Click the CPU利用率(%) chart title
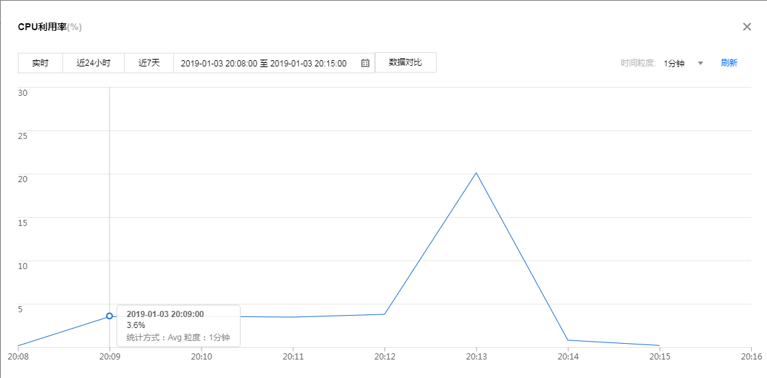The image size is (767, 378). click(50, 27)
